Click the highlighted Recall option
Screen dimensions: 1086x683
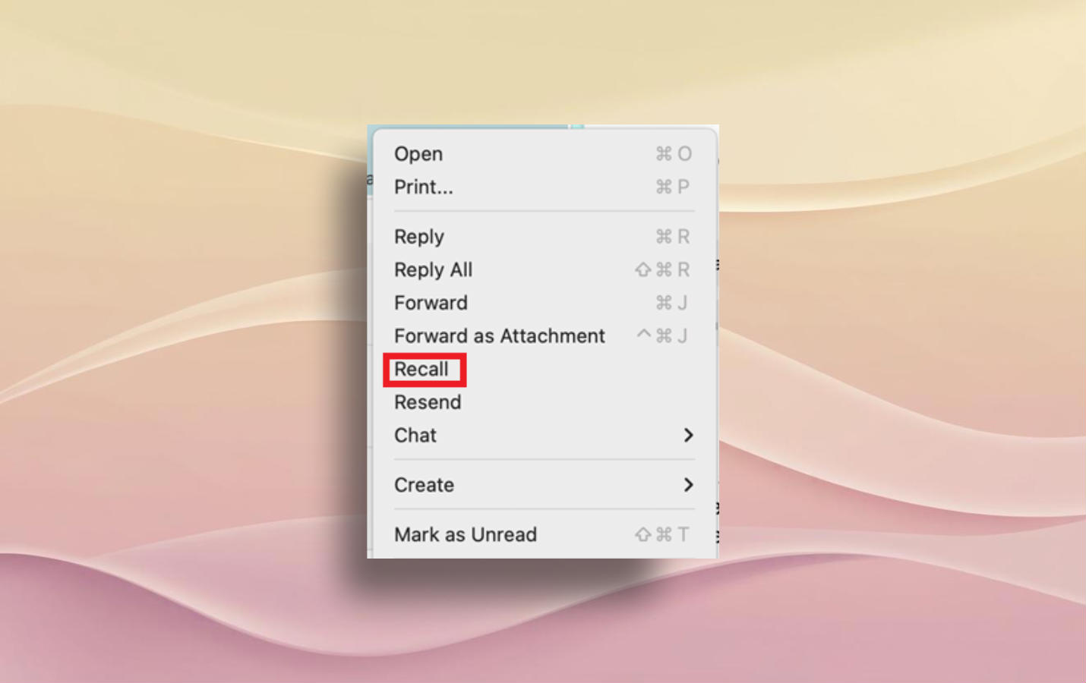tap(425, 370)
